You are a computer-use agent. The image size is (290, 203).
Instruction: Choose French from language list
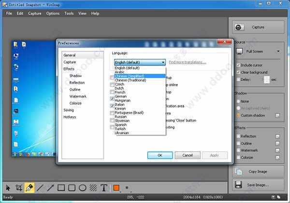coord(140,92)
